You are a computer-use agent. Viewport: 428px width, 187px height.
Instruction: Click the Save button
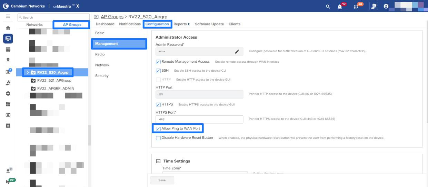coord(162,180)
